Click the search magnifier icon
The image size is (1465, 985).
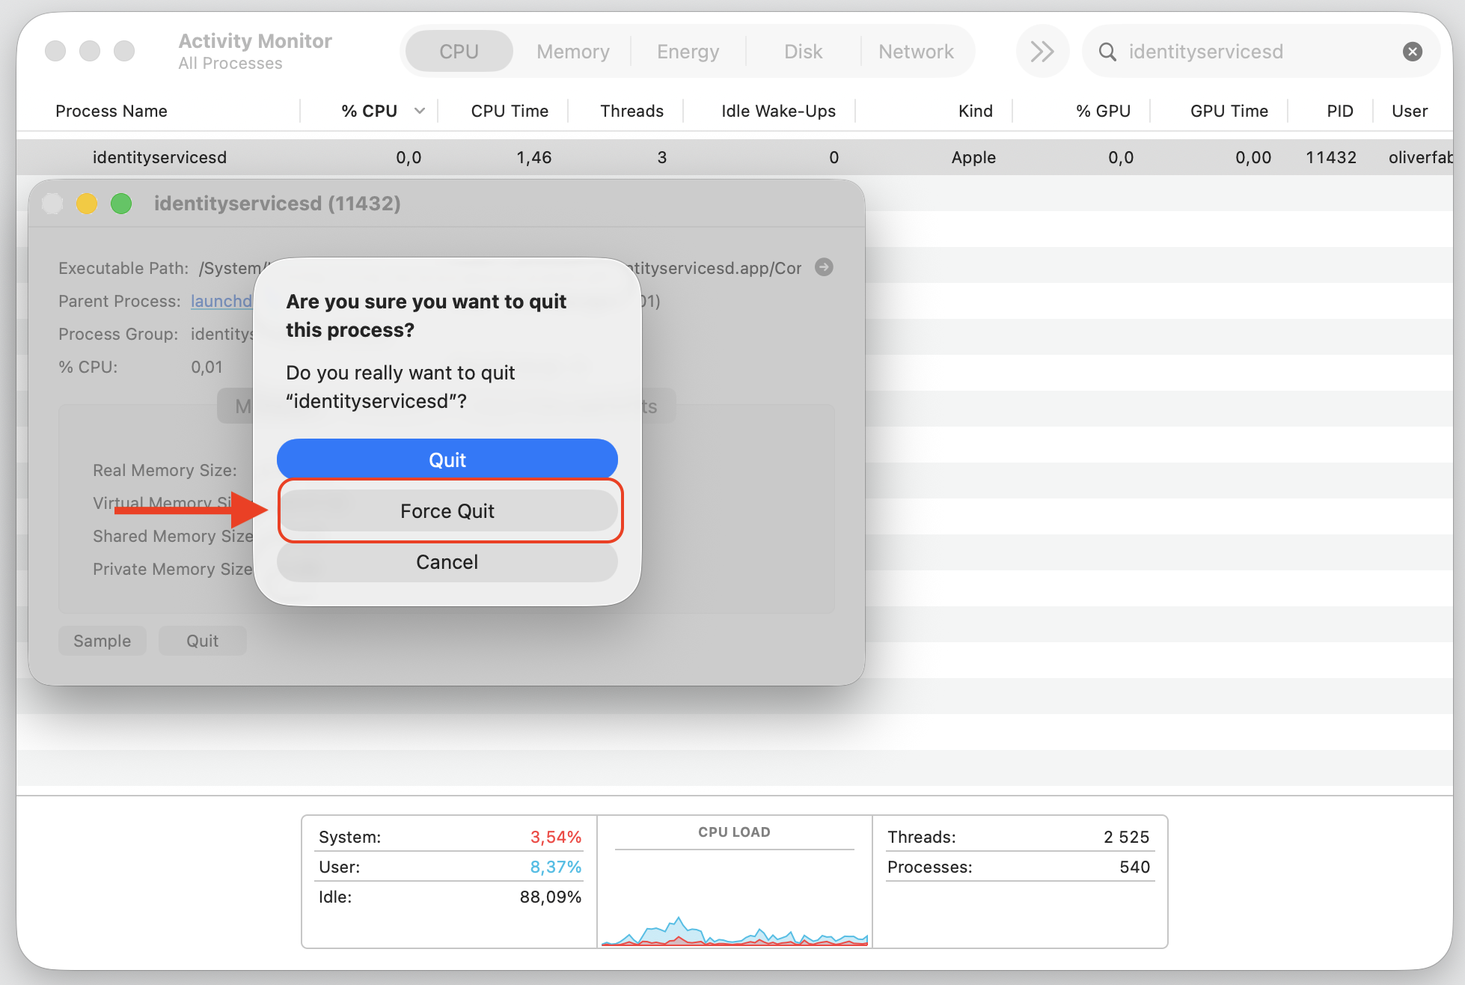click(x=1107, y=52)
